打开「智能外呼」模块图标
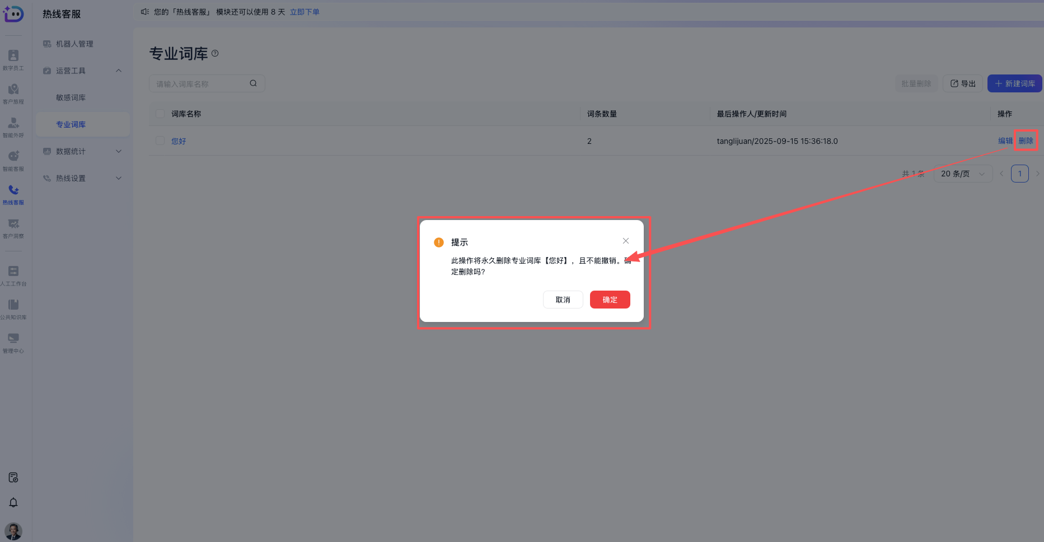This screenshot has width=1044, height=542. coord(13,125)
